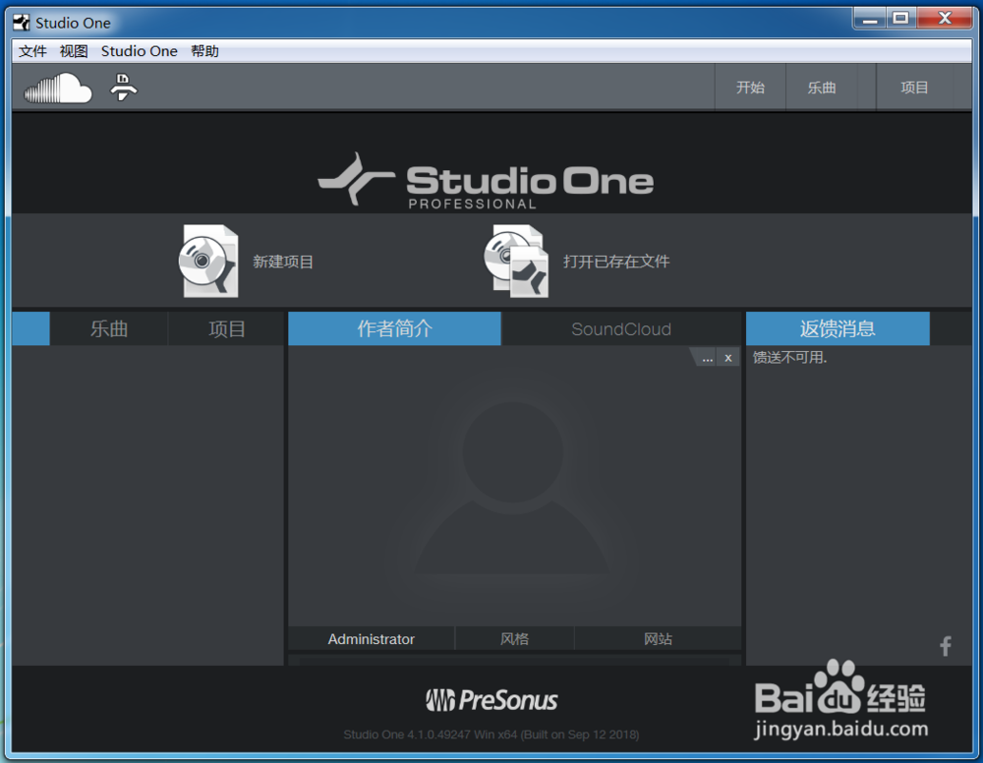Click the PreSonus Exchange transfer icon
The width and height of the screenshot is (983, 763).
click(124, 88)
